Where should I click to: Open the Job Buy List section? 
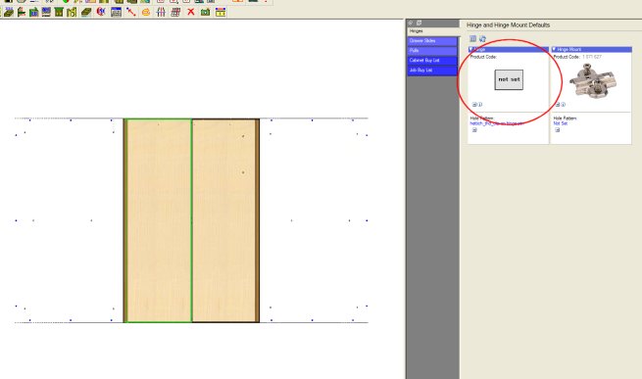click(432, 71)
